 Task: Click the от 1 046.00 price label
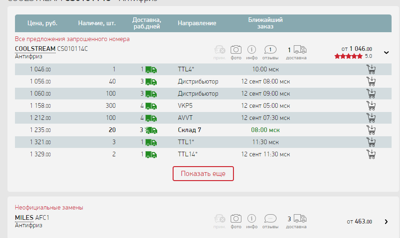(x=356, y=49)
